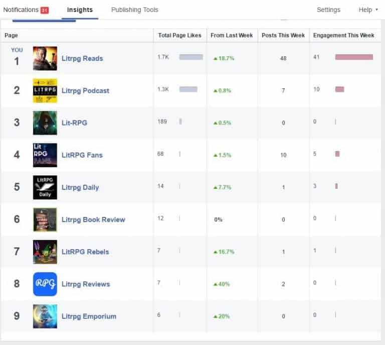Click the Litrpg Reads engagement bar
The image size is (385, 345).
[354, 57]
